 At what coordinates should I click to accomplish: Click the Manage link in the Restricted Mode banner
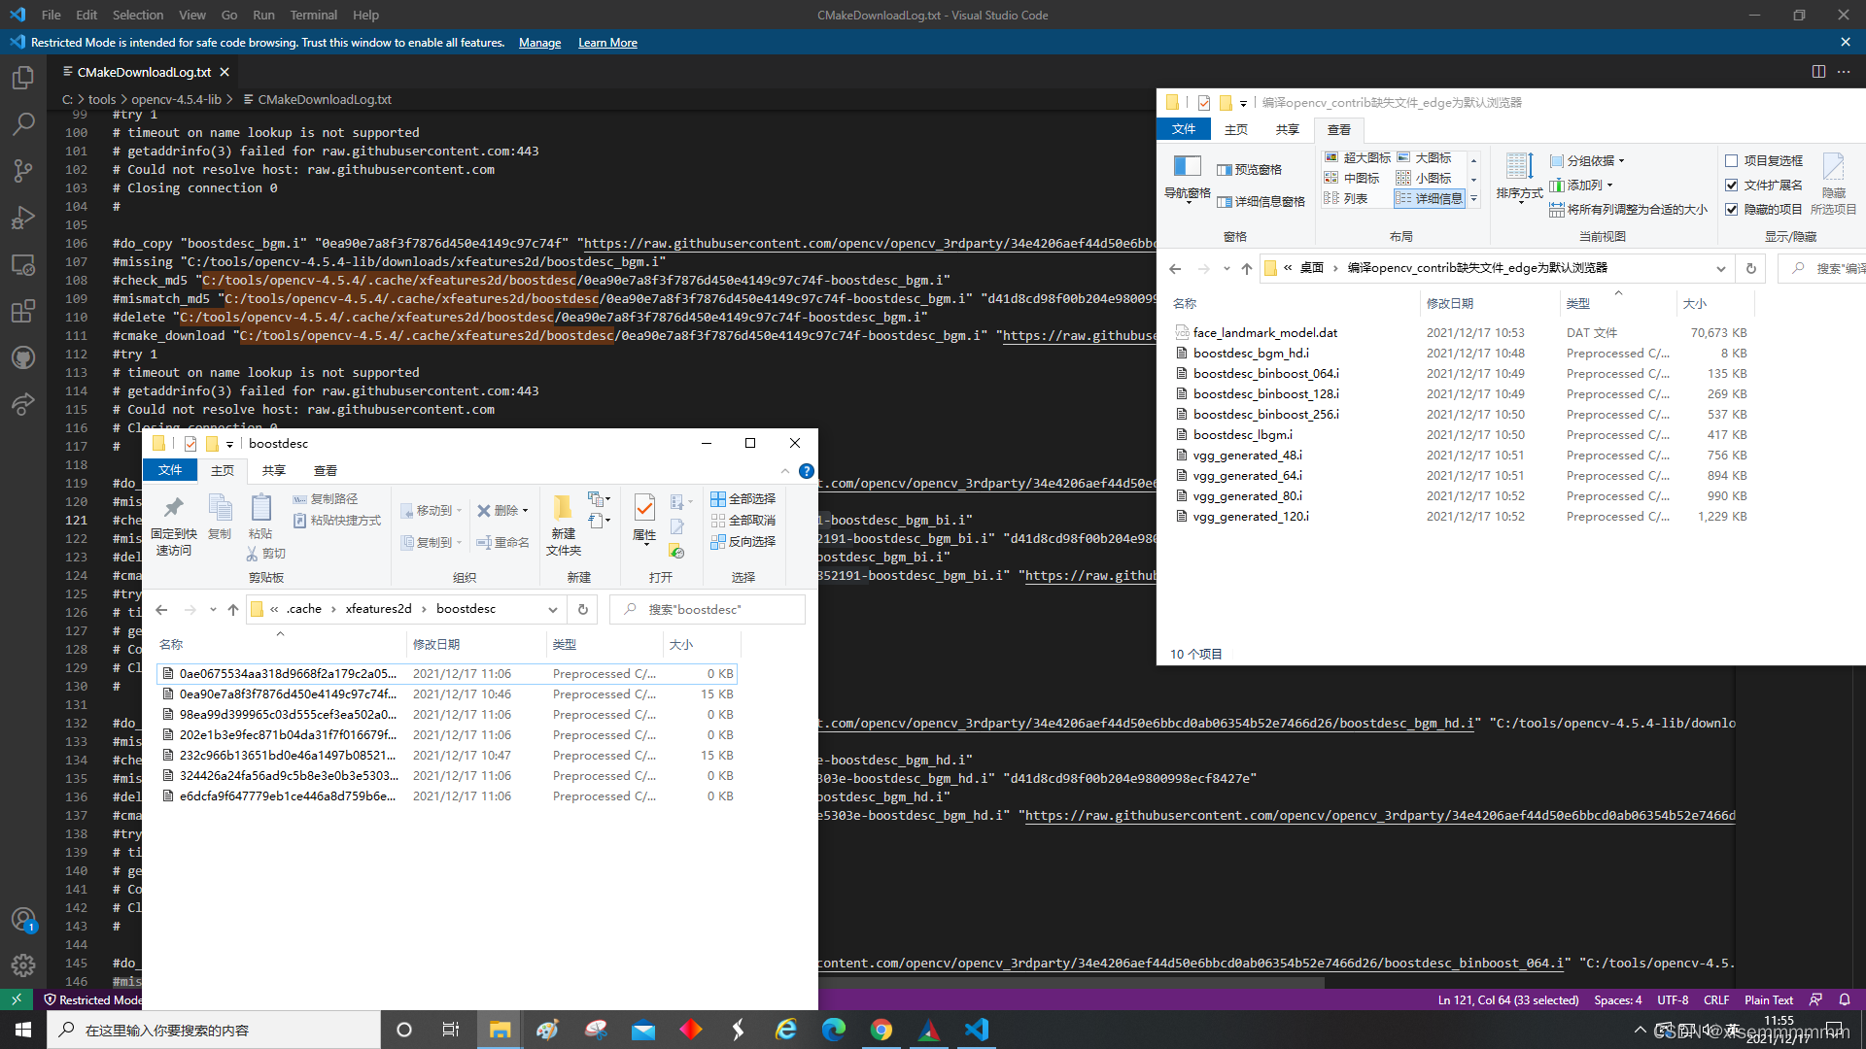pyautogui.click(x=539, y=43)
